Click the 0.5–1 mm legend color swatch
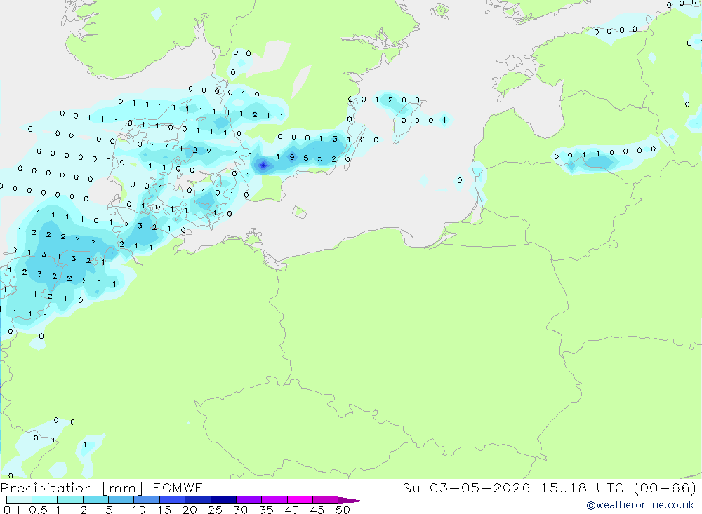Image resolution: width=702 pixels, height=514 pixels. click(x=45, y=500)
